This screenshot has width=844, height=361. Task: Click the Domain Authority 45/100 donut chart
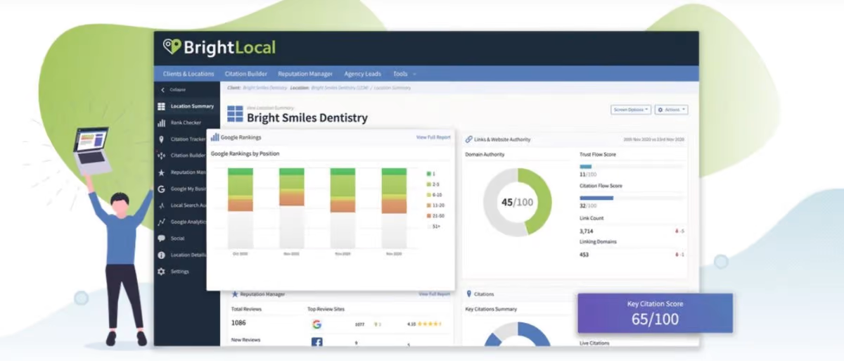coord(517,202)
